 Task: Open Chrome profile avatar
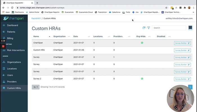click(189, 8)
